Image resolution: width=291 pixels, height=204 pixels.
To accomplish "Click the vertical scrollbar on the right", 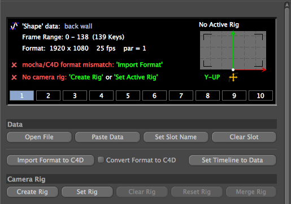I will point(287,106).
